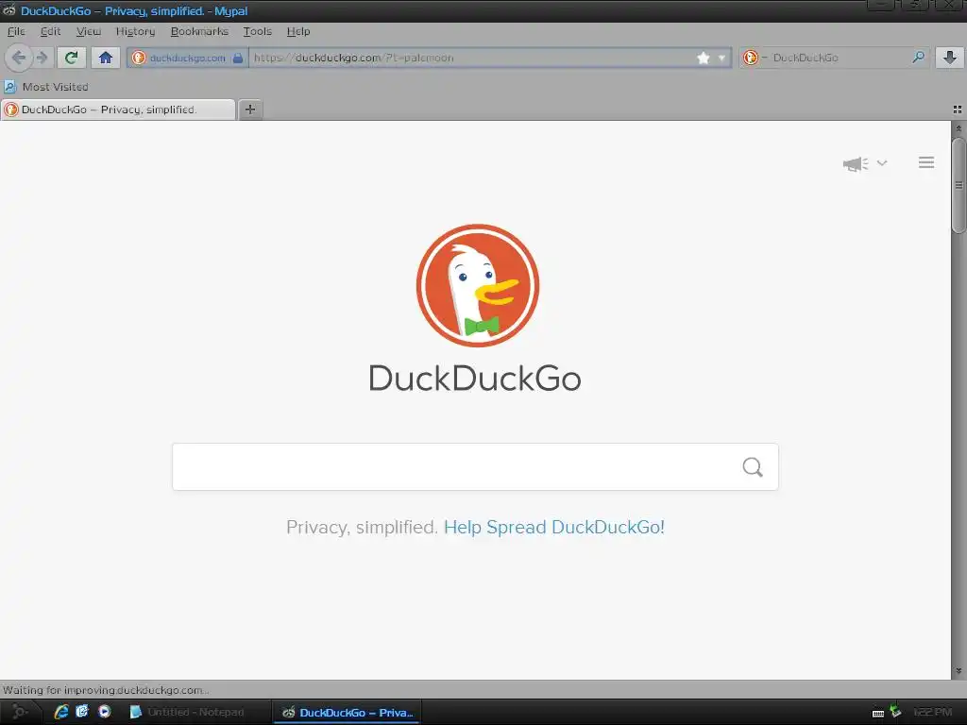Screen dimensions: 967x725
Task: Click the DuckDuckGo – Priva... taskbar button
Action: pos(348,712)
